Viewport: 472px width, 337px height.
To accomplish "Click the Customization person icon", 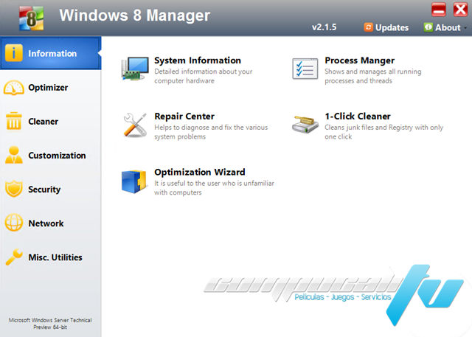I will 14,155.
